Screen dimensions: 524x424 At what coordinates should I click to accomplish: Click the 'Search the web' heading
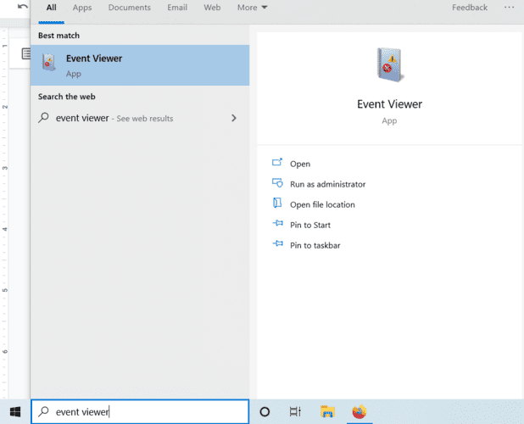click(66, 97)
